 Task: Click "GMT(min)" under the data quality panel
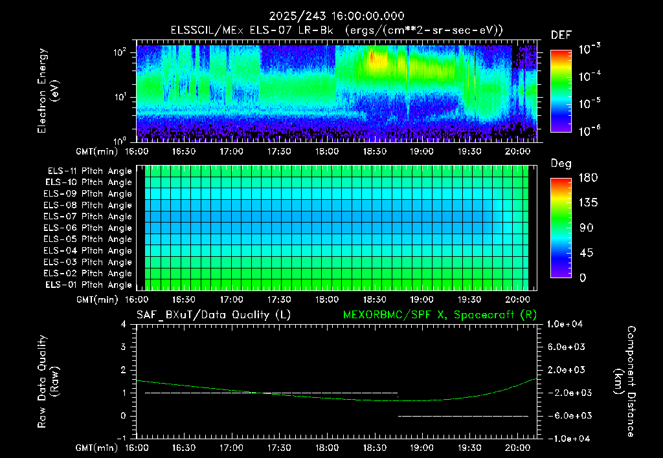click(97, 448)
